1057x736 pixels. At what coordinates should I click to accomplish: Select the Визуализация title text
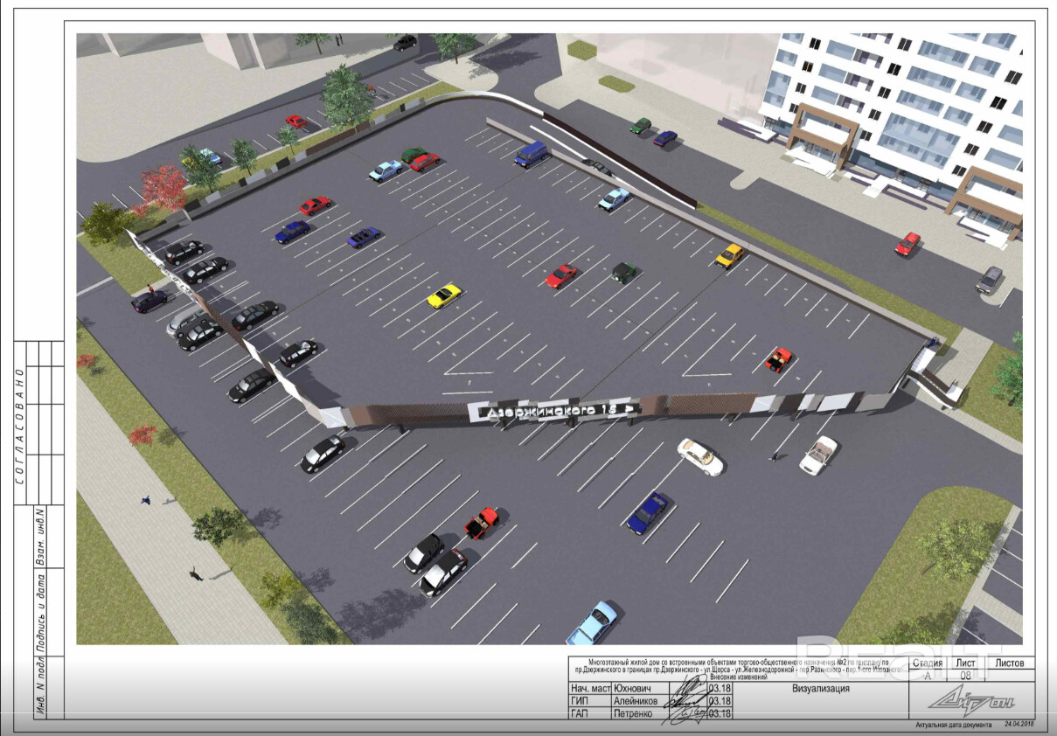(x=820, y=688)
